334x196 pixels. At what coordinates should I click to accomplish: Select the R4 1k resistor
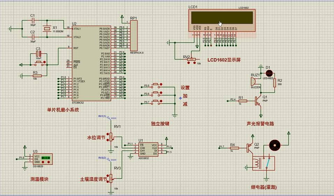(x=234, y=148)
